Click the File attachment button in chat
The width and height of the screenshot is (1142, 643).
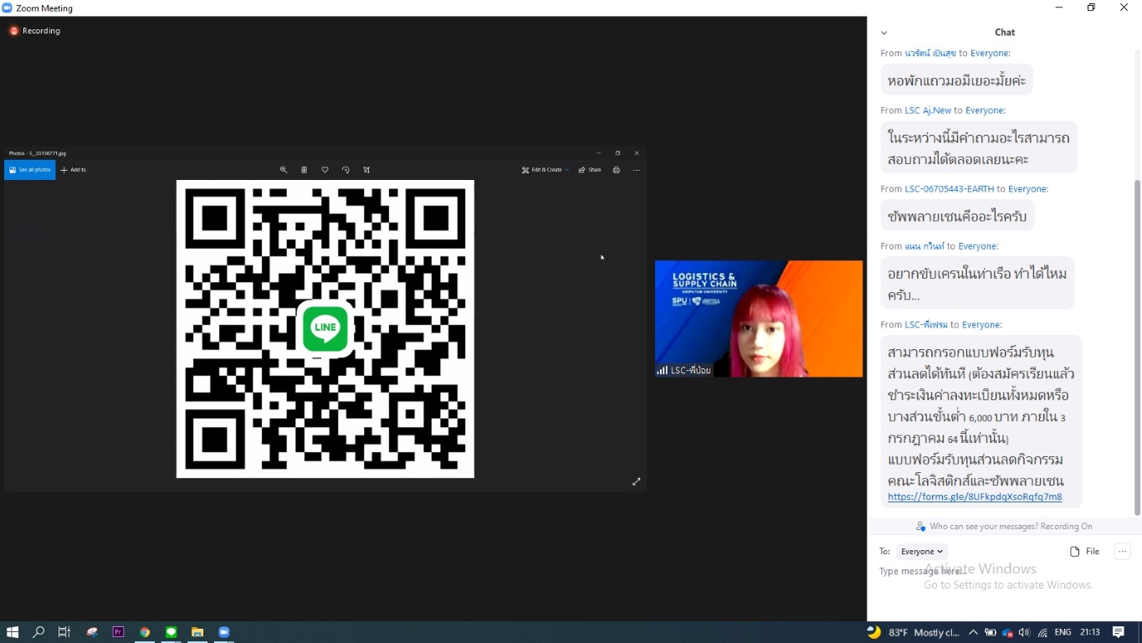pyautogui.click(x=1085, y=552)
